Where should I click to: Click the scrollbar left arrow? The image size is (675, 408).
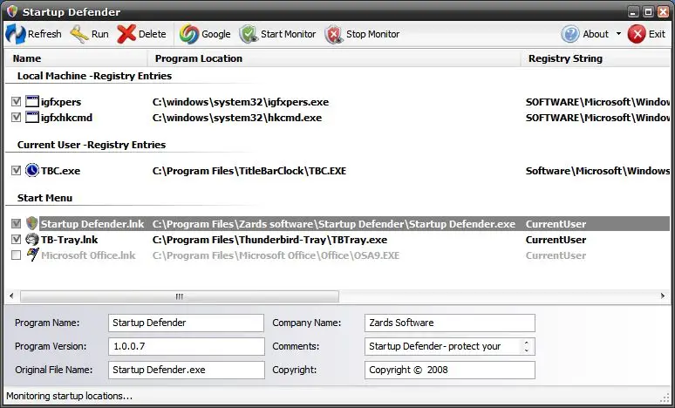pyautogui.click(x=11, y=296)
